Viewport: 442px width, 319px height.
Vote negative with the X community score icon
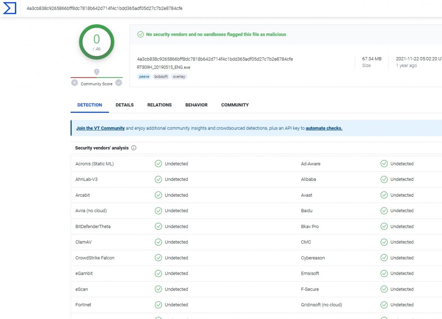point(74,83)
